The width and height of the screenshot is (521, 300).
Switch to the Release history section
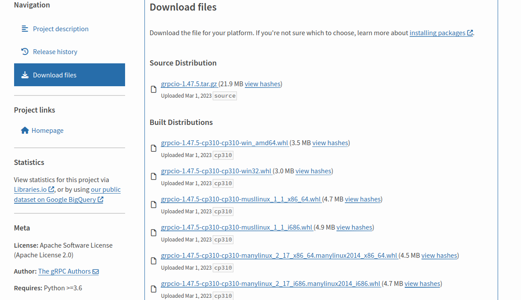coord(55,51)
